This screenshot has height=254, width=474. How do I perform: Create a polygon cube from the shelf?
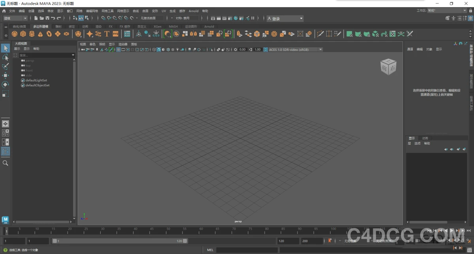[x=23, y=34]
